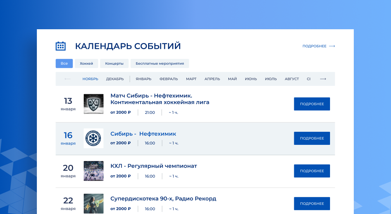
Task: Open the КХЛ - Регулярный чемпионат title
Action: point(154,166)
